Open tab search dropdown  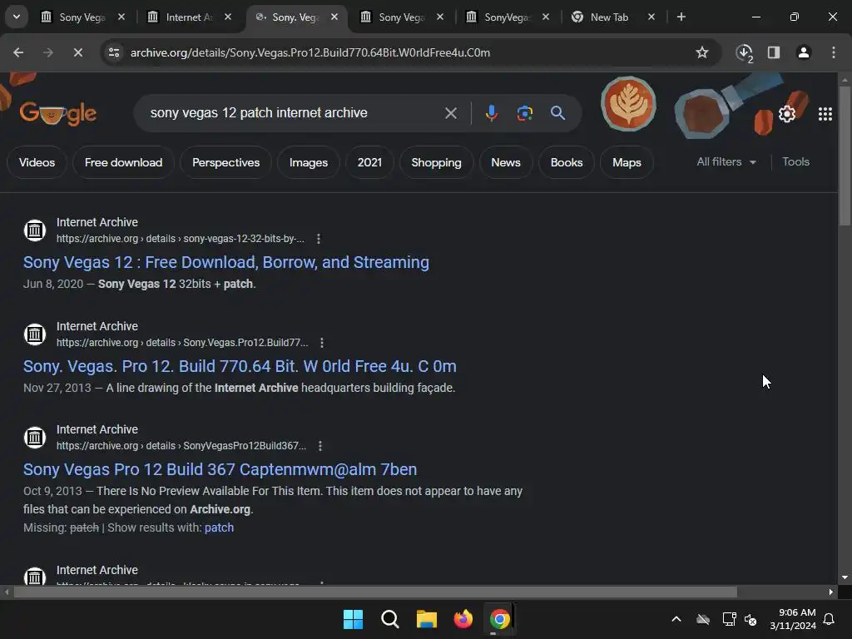click(x=17, y=17)
